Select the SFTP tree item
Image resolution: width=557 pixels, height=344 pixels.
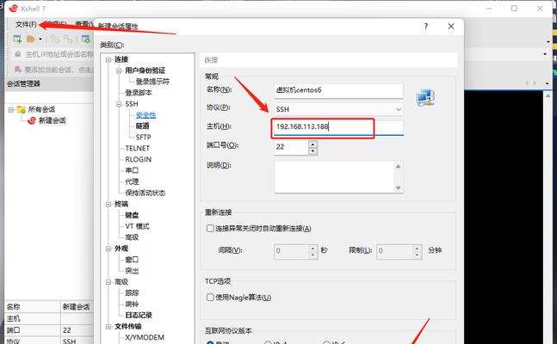point(143,137)
